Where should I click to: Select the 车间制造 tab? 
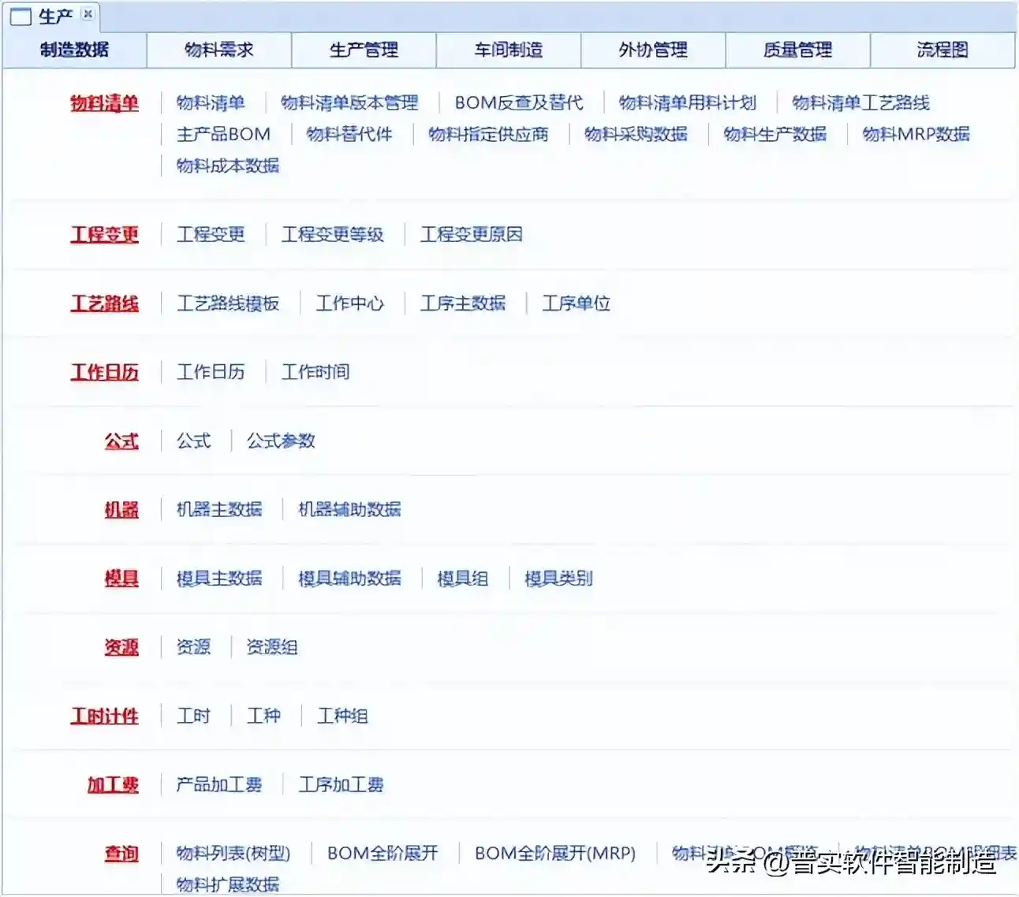point(508,50)
